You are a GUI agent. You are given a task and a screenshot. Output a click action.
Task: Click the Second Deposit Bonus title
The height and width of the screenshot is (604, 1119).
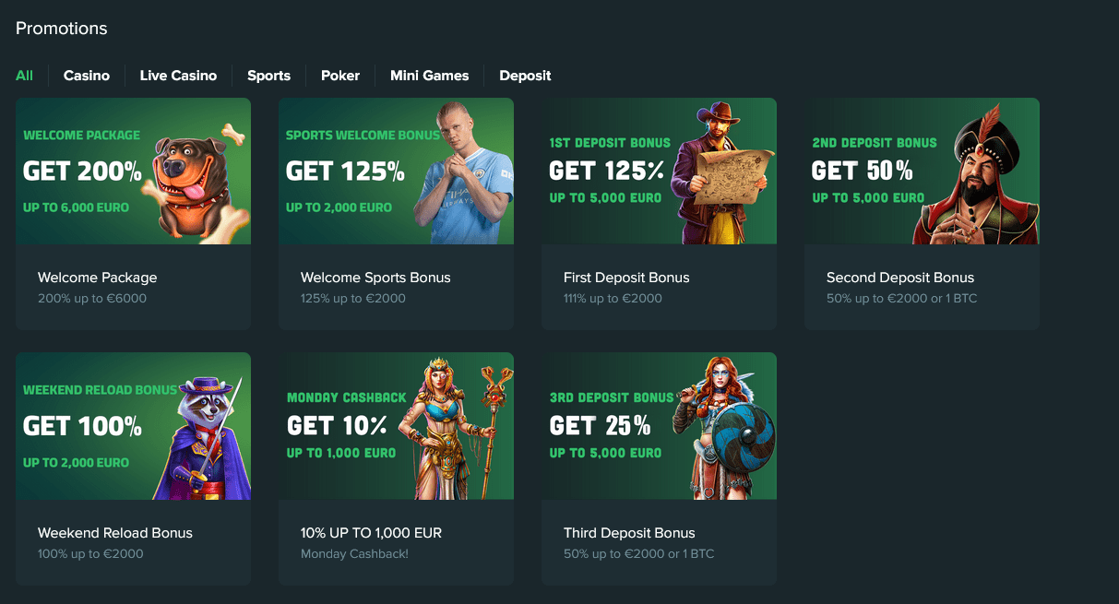point(900,278)
